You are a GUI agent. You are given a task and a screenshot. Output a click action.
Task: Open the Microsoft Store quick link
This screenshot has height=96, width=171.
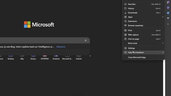[67, 57]
